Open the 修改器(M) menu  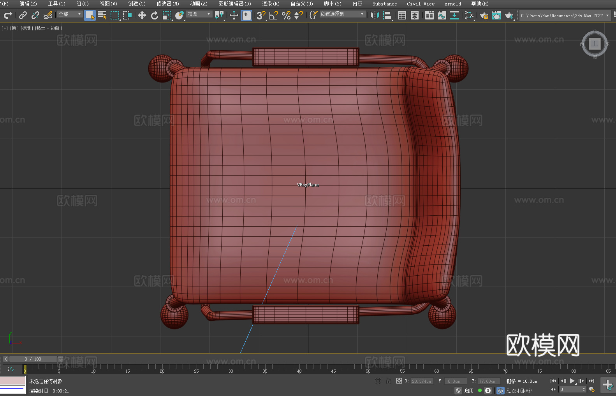[x=168, y=4]
